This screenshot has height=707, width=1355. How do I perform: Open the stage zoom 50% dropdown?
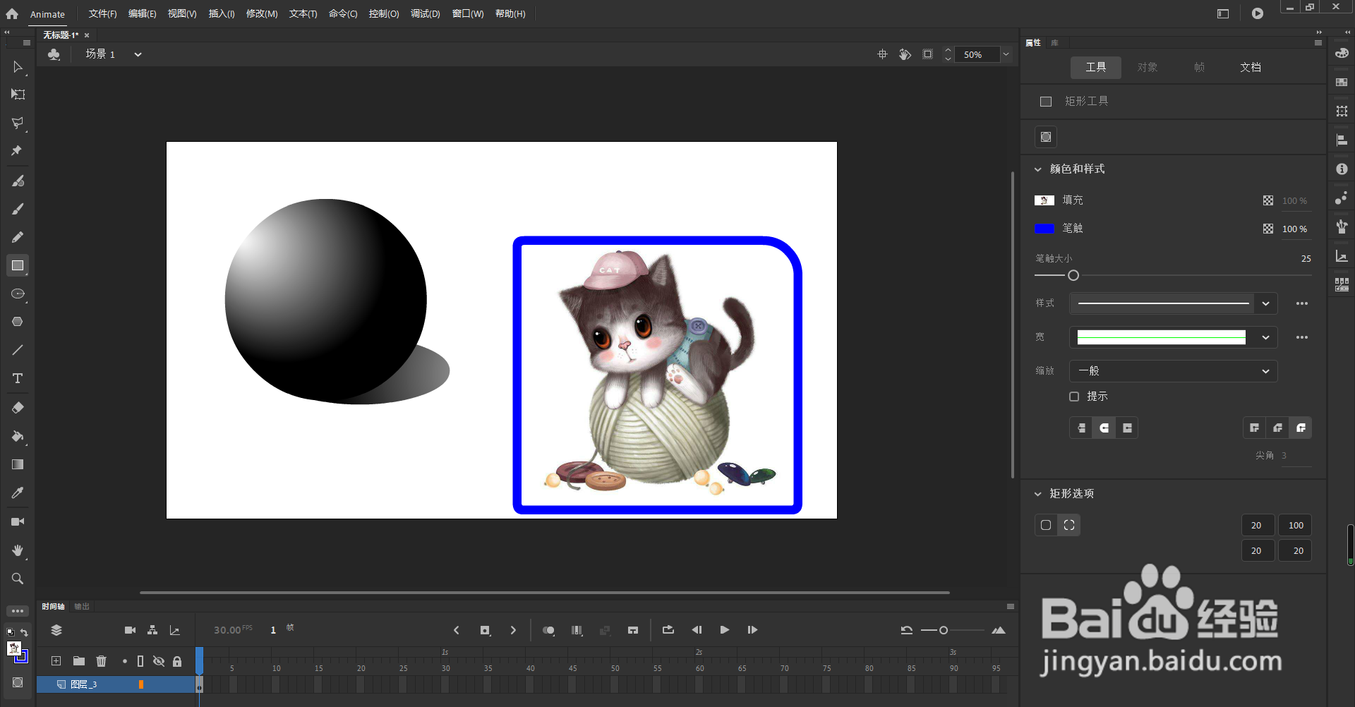[1006, 54]
